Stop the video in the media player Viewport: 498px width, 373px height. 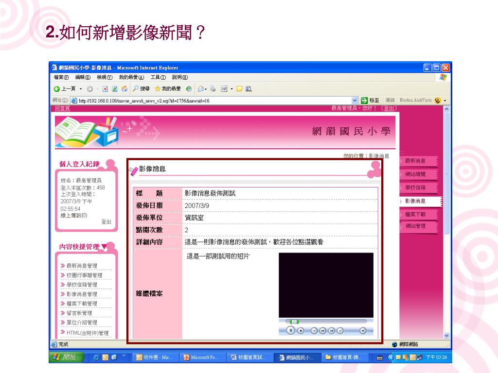point(301,331)
